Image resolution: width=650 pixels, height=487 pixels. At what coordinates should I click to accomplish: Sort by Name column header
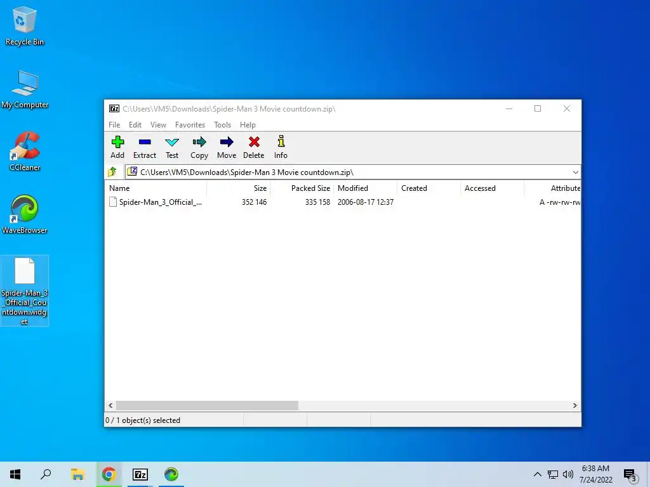point(156,188)
